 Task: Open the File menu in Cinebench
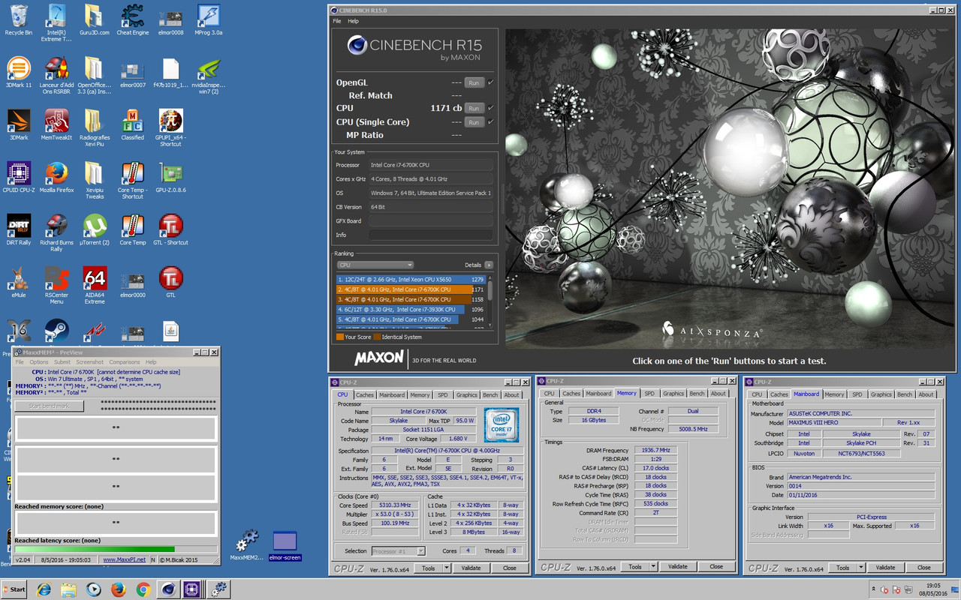click(337, 21)
